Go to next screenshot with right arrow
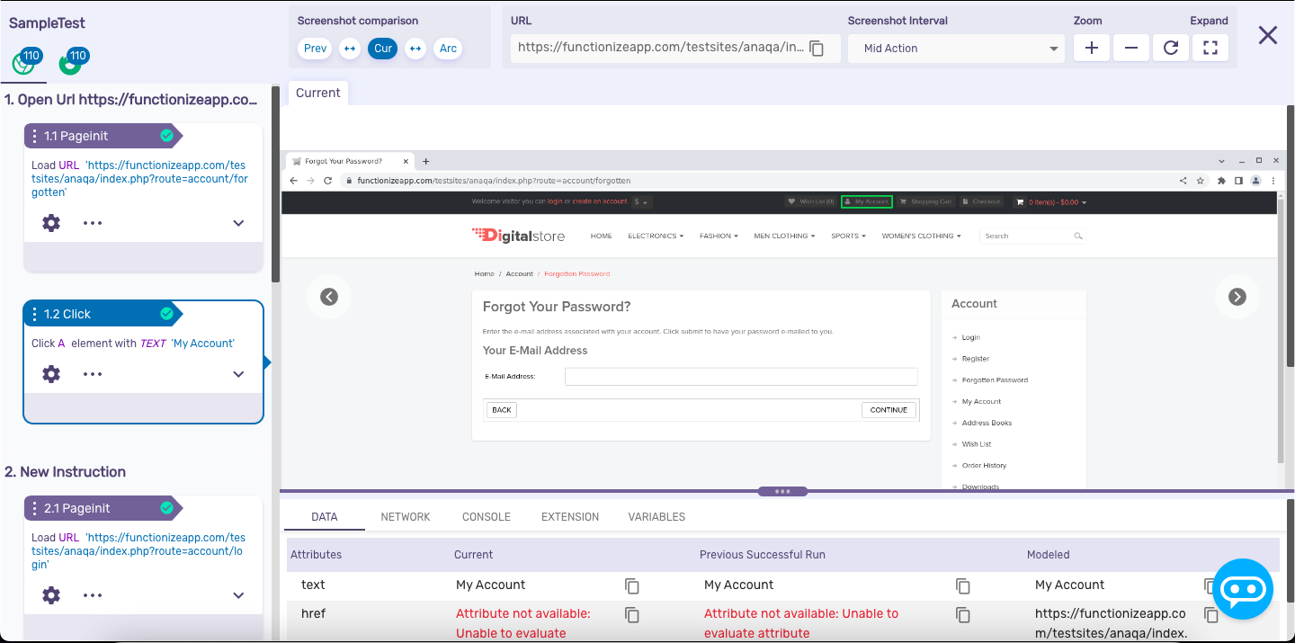Image resolution: width=1295 pixels, height=643 pixels. [1237, 297]
